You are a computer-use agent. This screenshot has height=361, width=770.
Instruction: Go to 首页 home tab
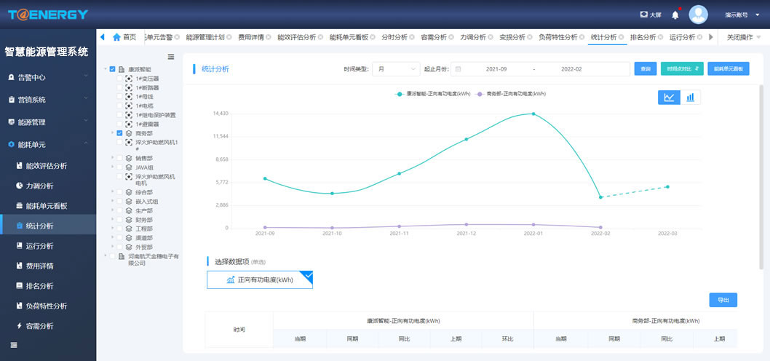(x=124, y=37)
